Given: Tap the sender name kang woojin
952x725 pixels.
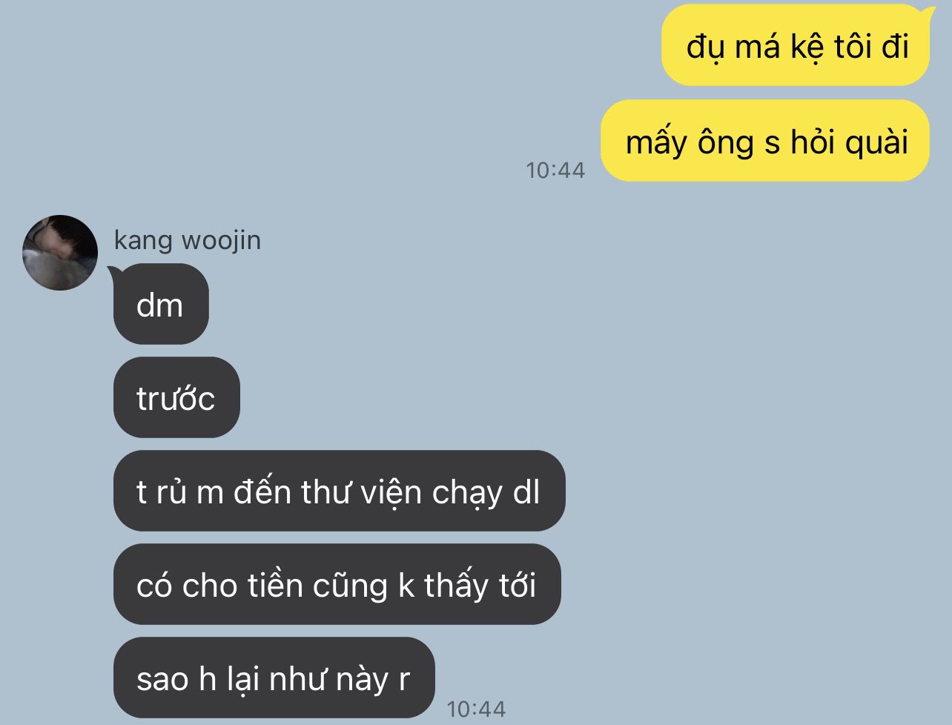Looking at the screenshot, I should [188, 241].
